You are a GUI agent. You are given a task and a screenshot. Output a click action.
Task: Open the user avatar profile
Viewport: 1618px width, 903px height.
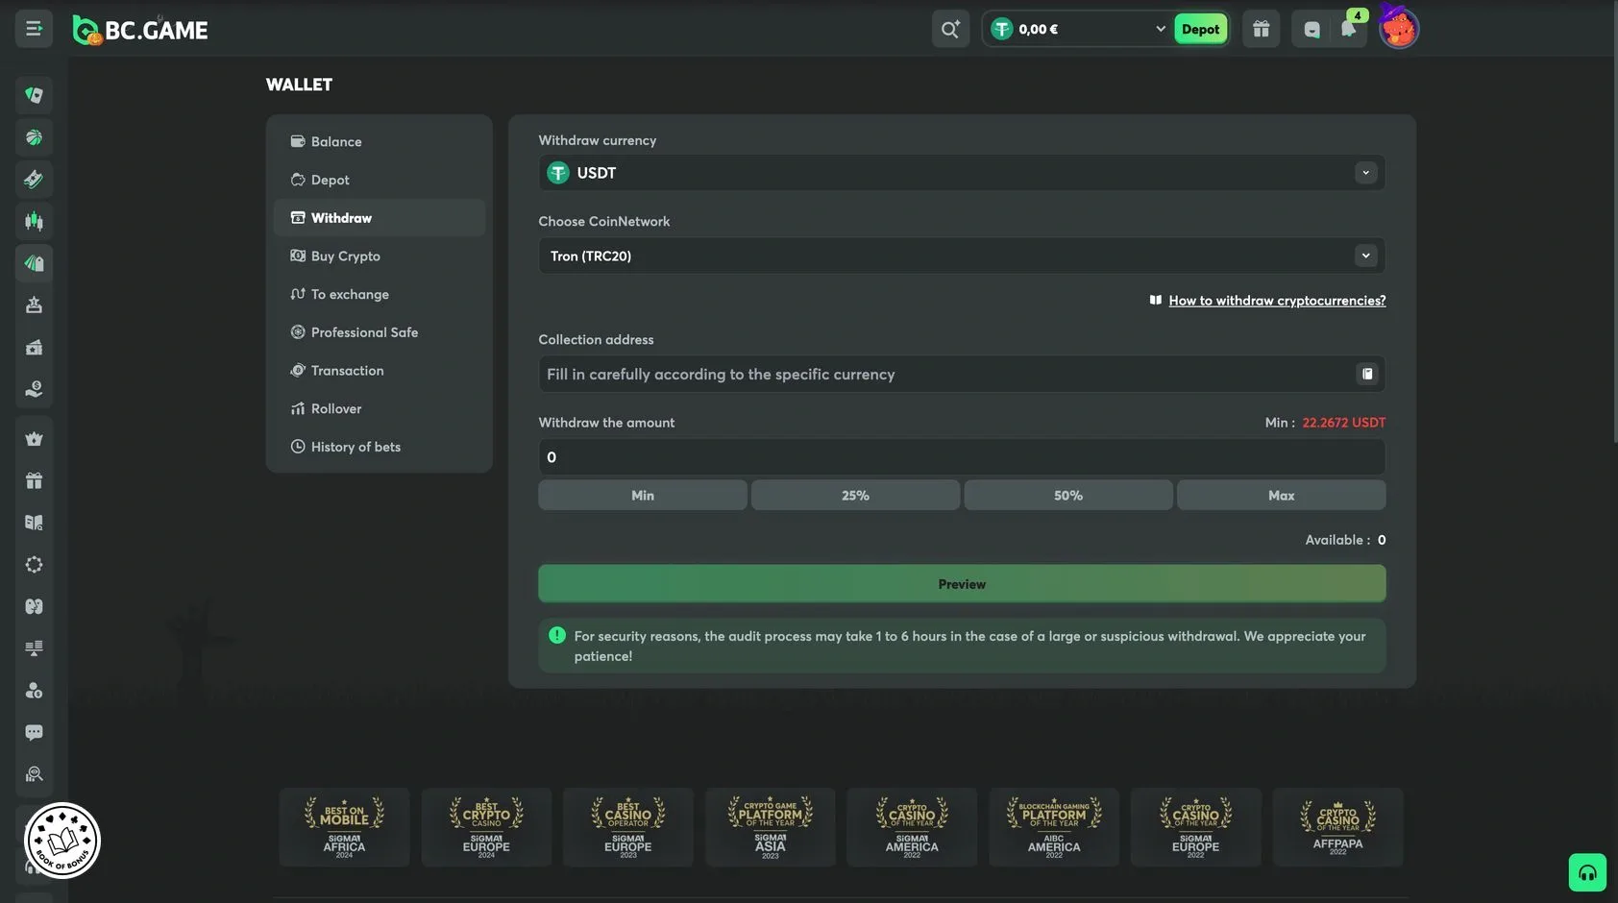(x=1398, y=29)
